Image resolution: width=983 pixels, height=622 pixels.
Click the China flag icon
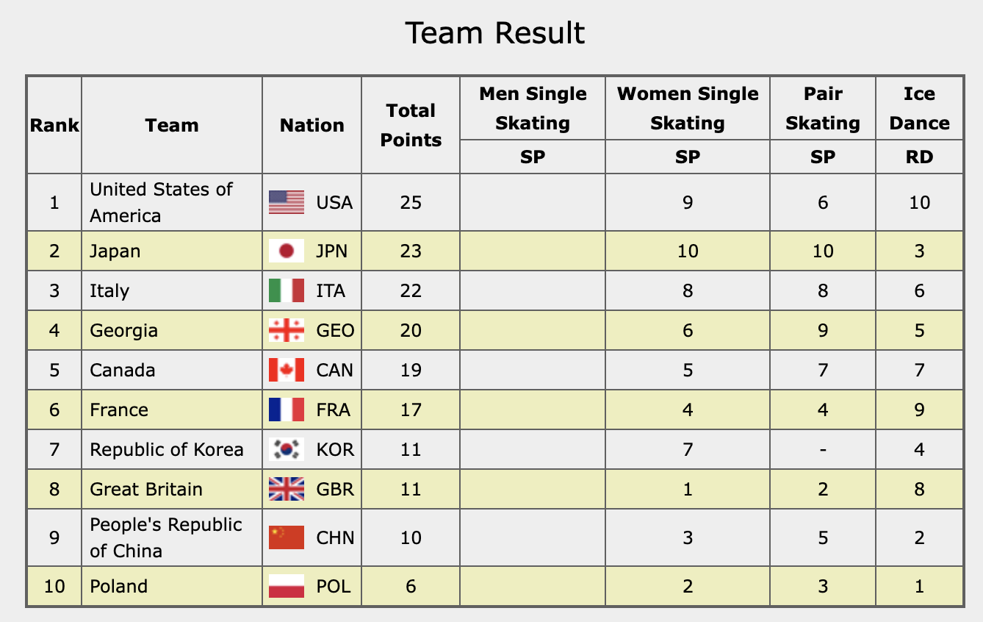tap(287, 537)
